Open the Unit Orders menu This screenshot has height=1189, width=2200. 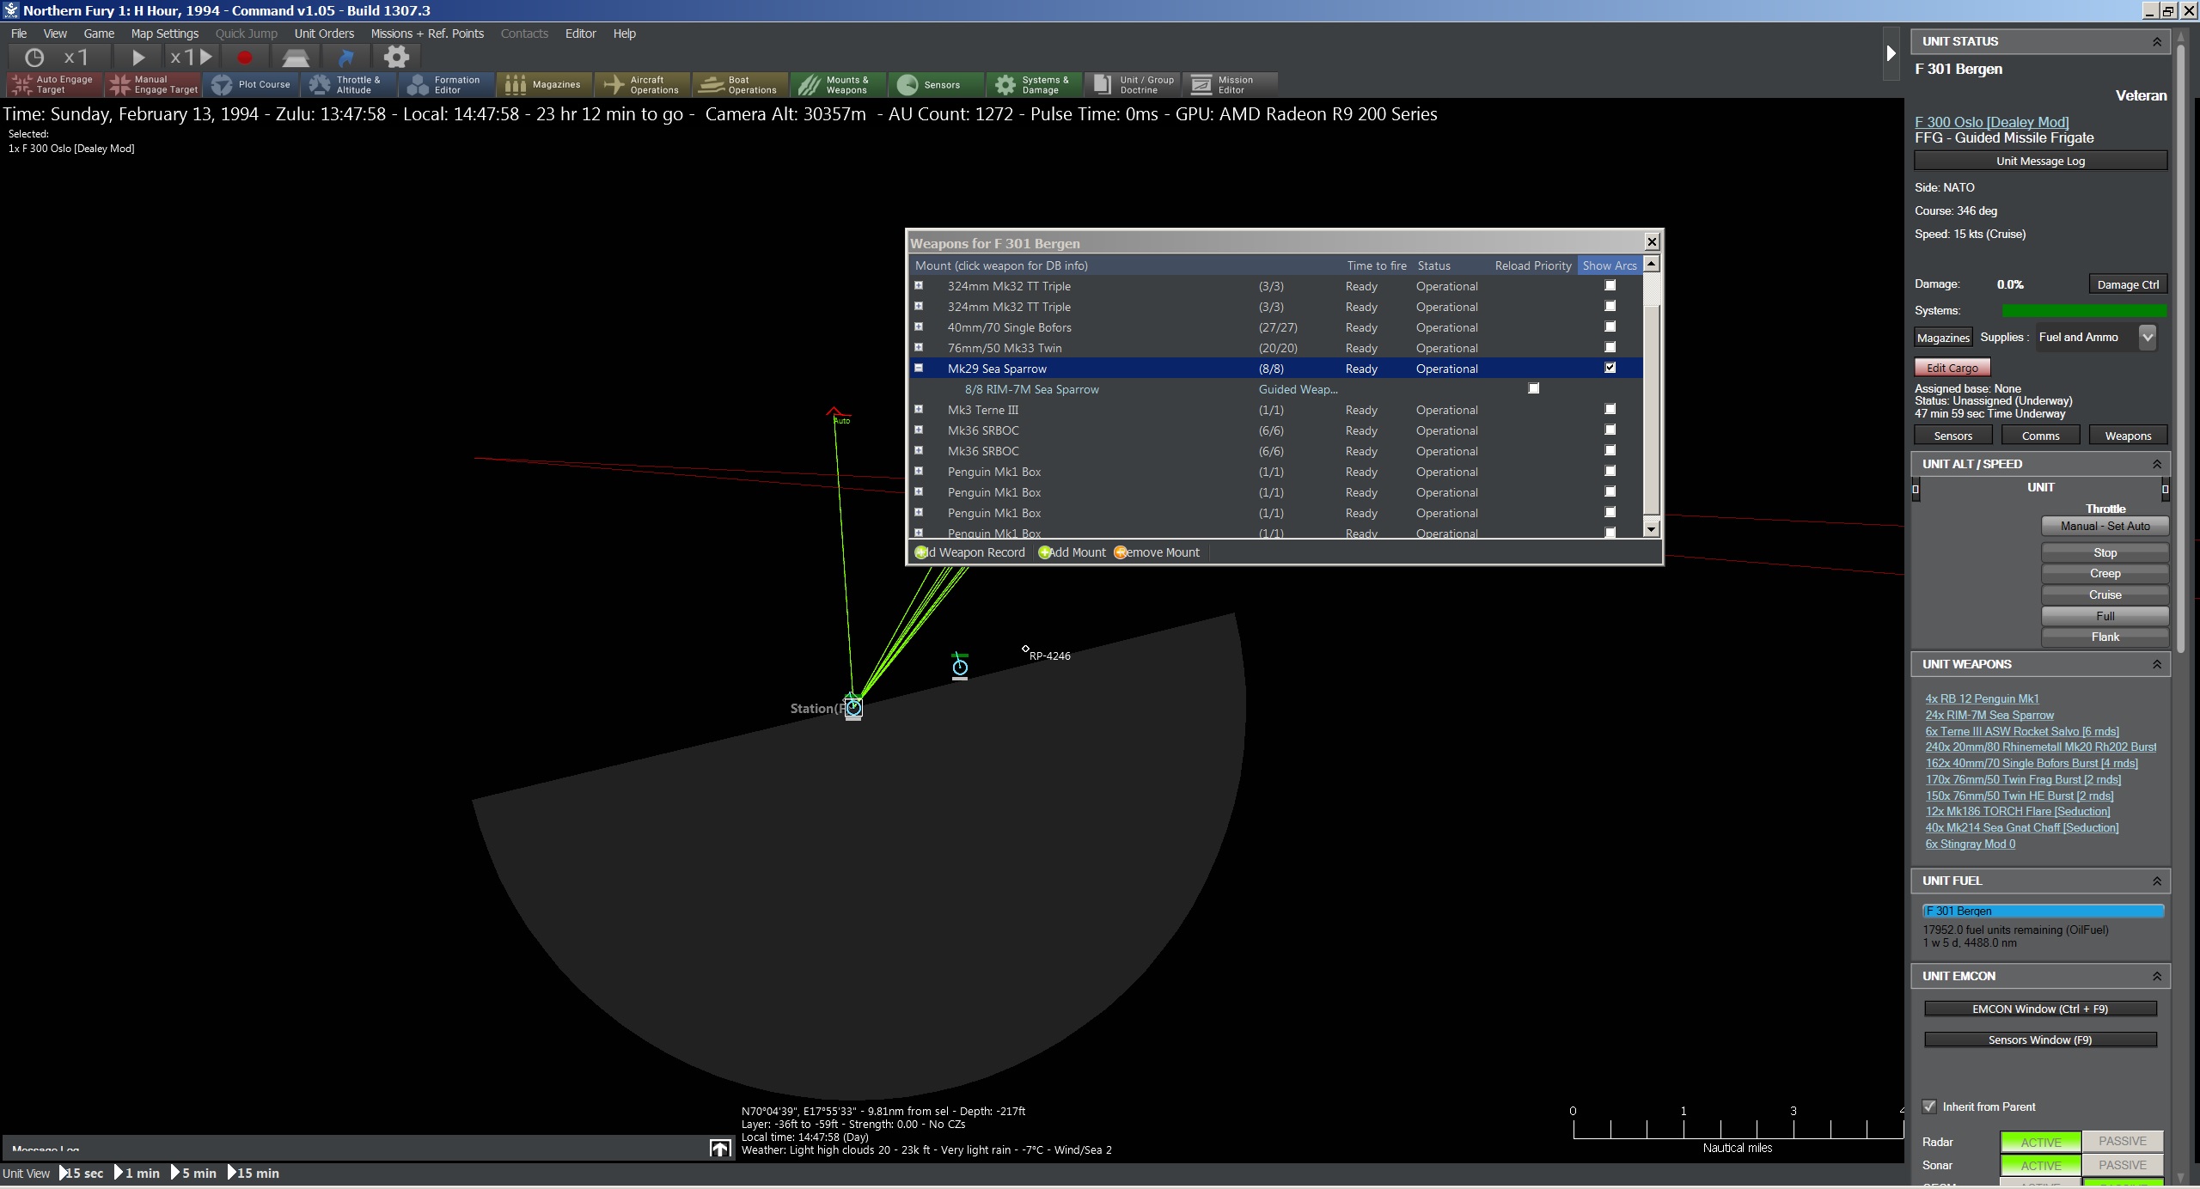[x=324, y=34]
